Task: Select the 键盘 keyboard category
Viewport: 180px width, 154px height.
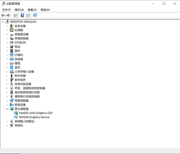Action: coord(17,63)
